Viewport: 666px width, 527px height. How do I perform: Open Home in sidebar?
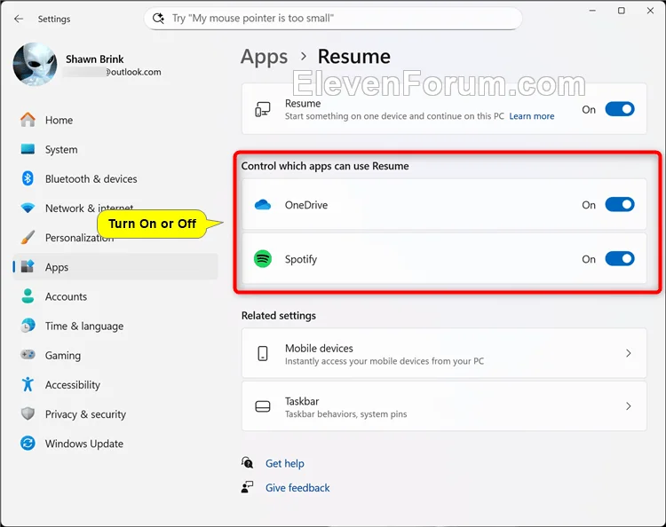(115, 120)
